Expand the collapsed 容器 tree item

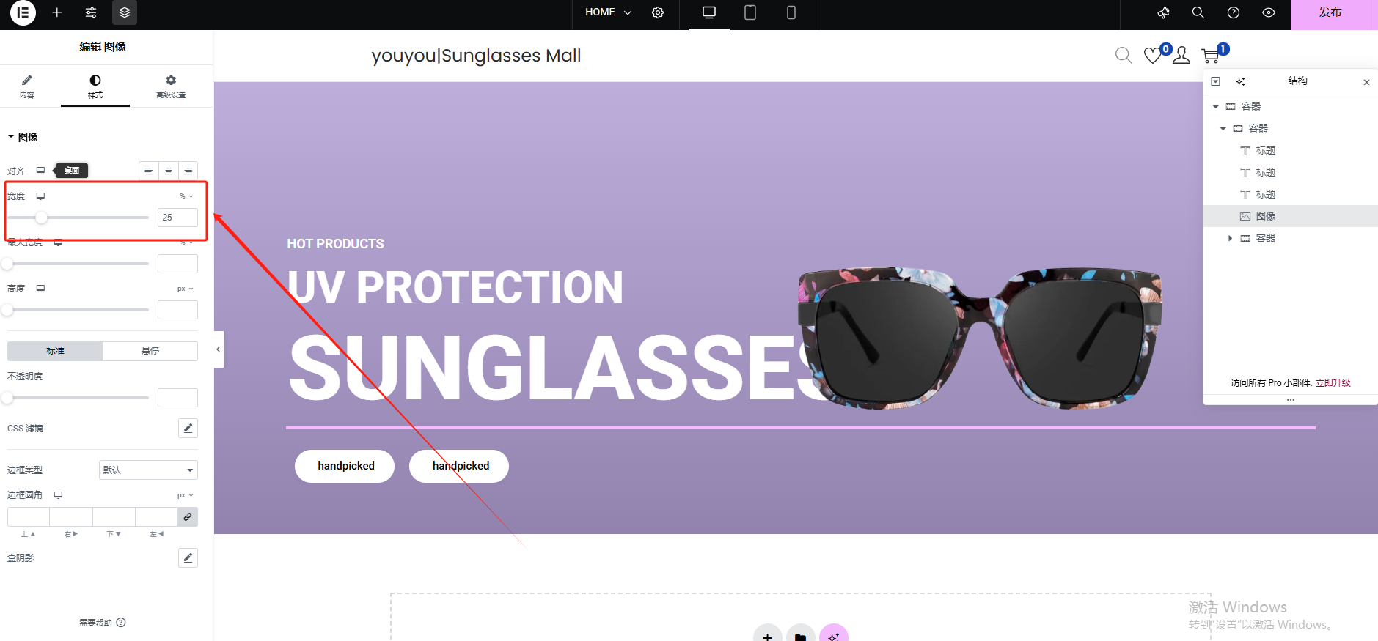1230,238
